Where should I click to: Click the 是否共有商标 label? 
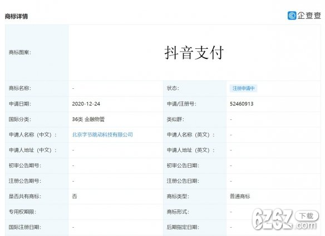click(x=25, y=196)
